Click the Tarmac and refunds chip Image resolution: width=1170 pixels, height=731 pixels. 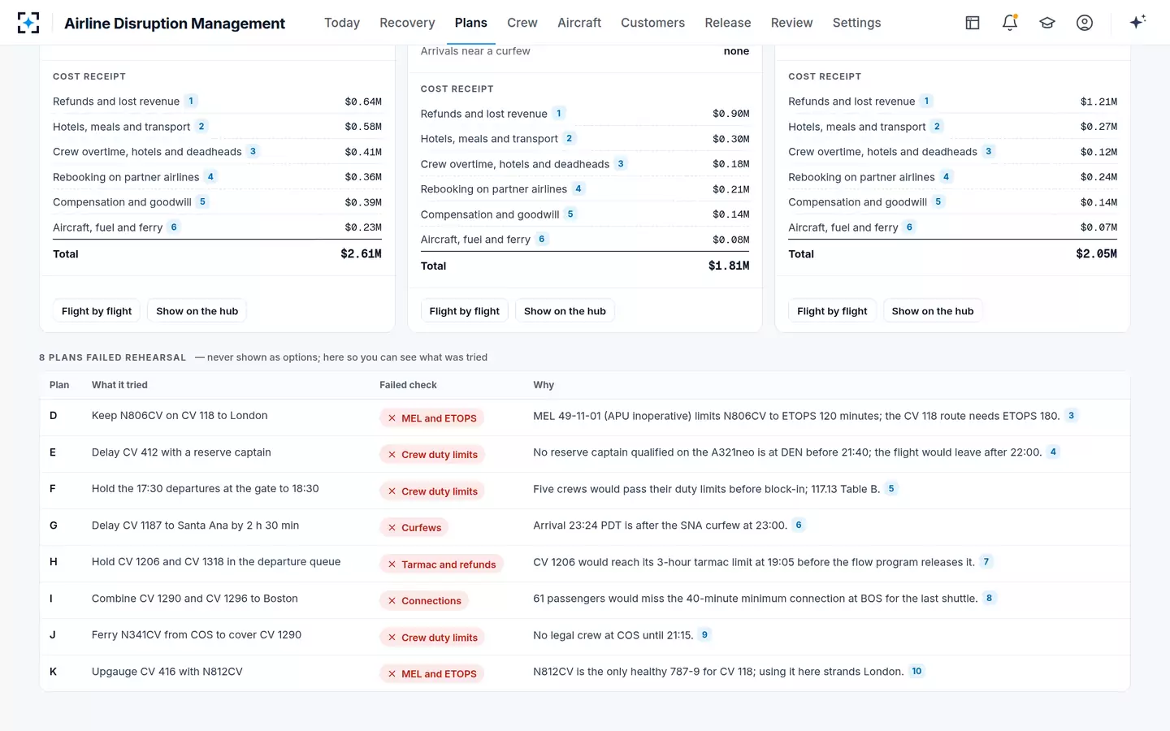(x=441, y=564)
